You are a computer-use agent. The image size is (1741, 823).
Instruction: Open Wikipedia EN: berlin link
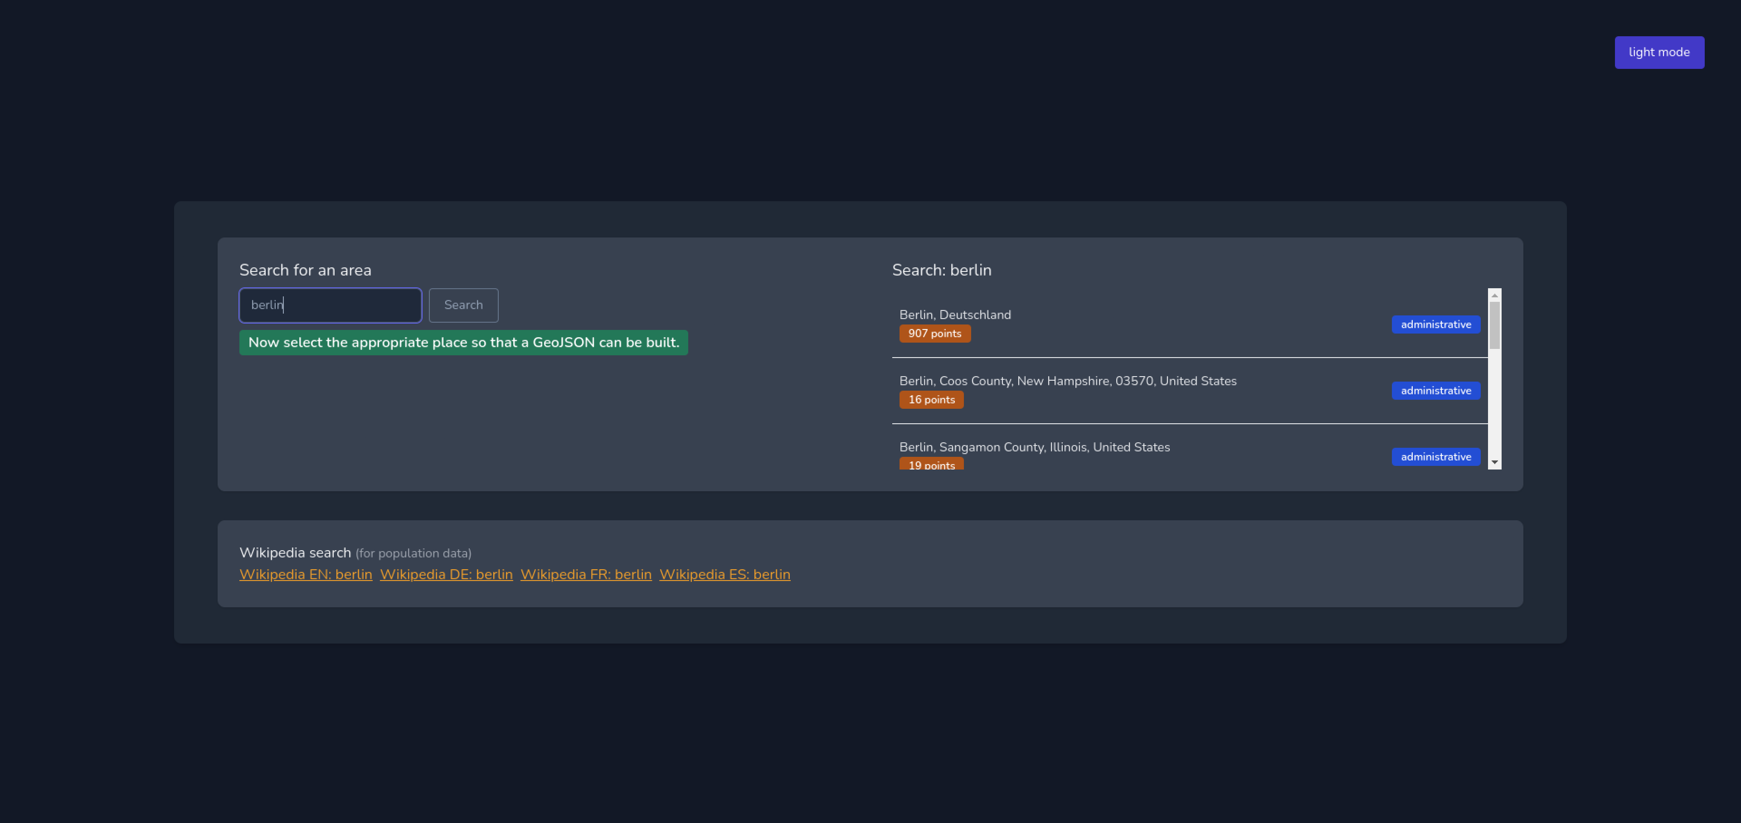point(306,575)
